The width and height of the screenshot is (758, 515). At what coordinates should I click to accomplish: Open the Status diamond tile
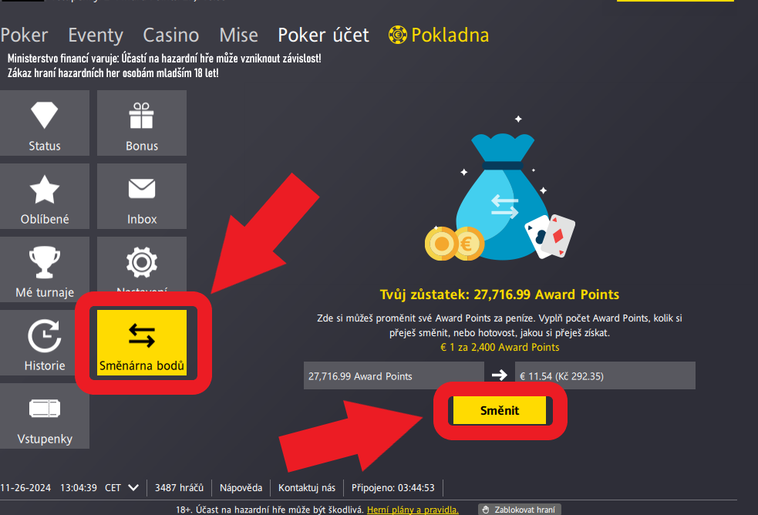pyautogui.click(x=45, y=123)
